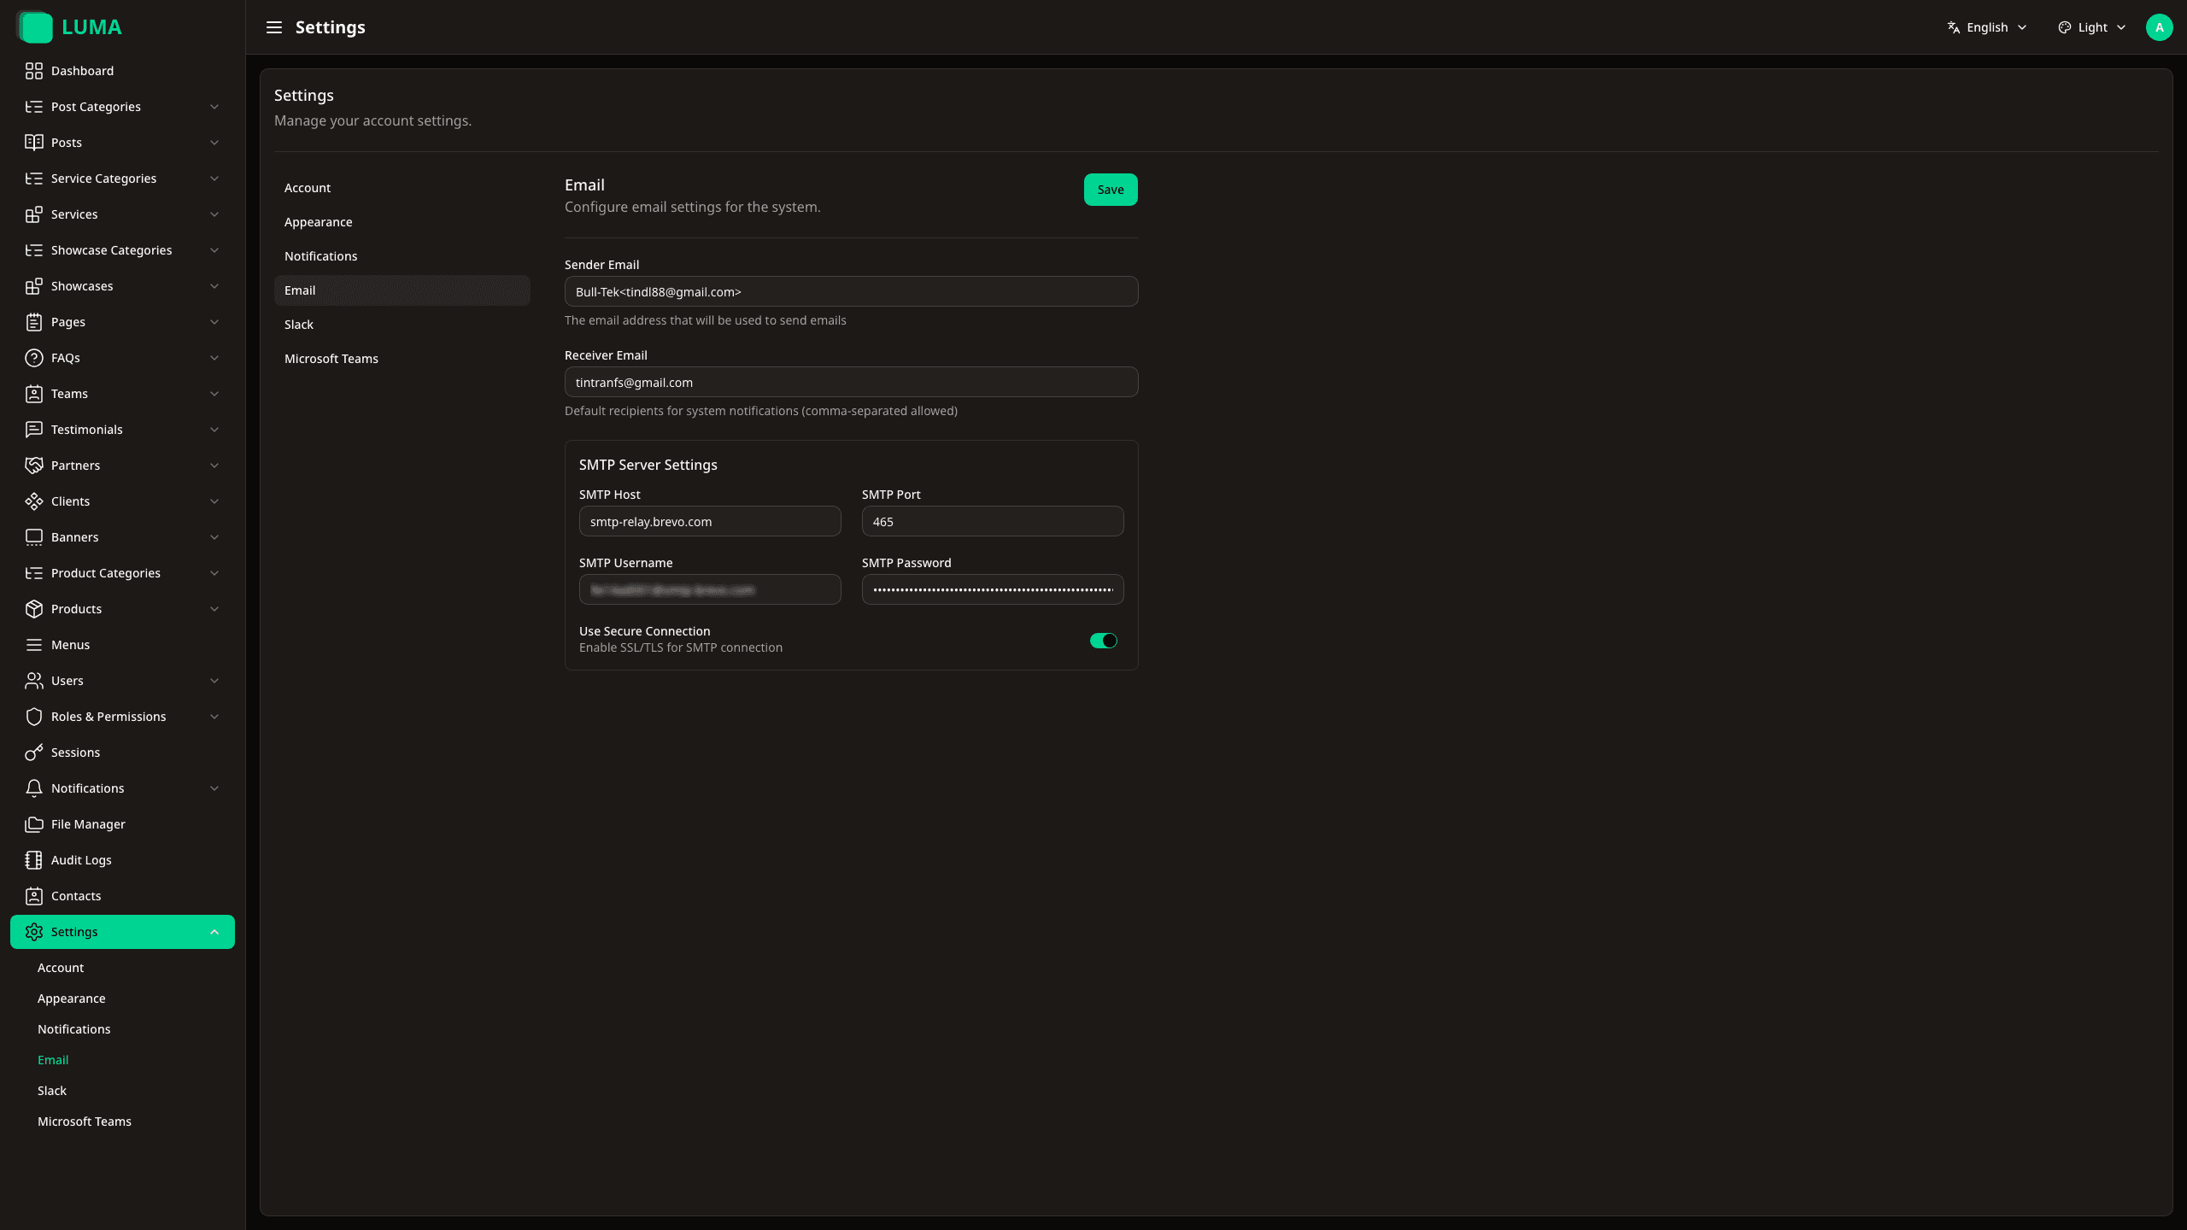Expand the Roles & Permissions chevron

coord(214,717)
